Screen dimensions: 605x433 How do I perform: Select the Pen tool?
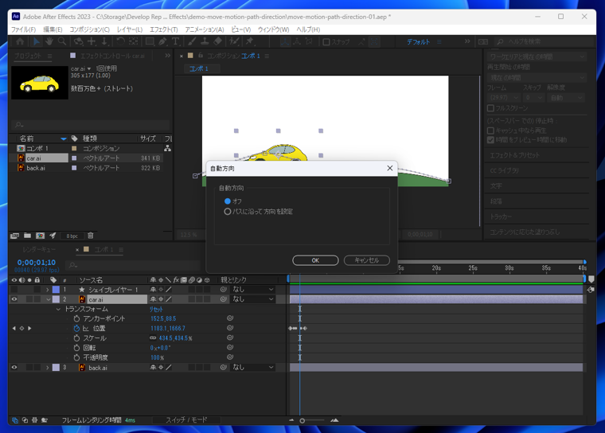[162, 41]
